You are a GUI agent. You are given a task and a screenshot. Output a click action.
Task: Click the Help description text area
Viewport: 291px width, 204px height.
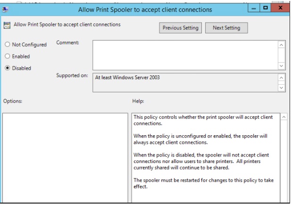click(x=206, y=158)
